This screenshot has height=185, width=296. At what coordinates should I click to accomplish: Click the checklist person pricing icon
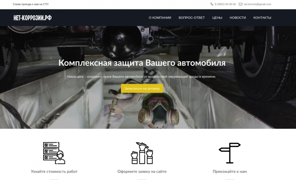click(54, 153)
